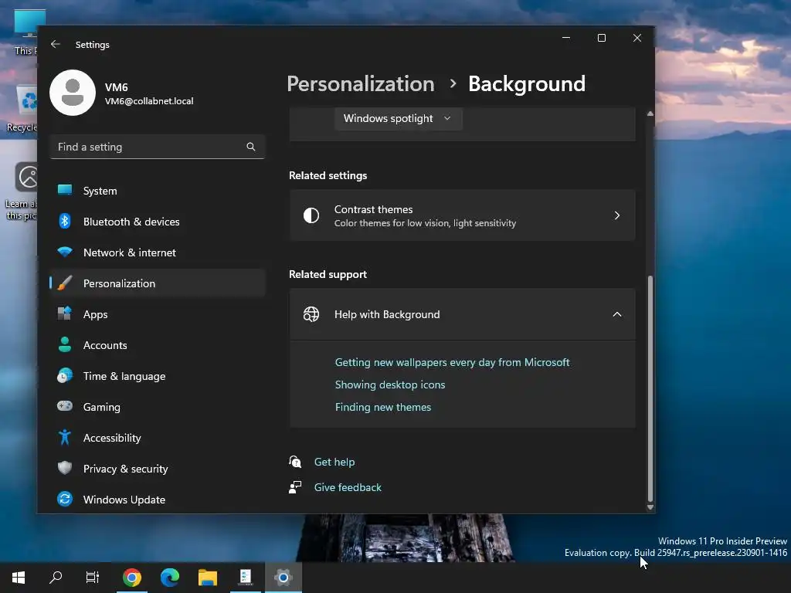Click the Network wifi icon in sidebar

tap(65, 252)
